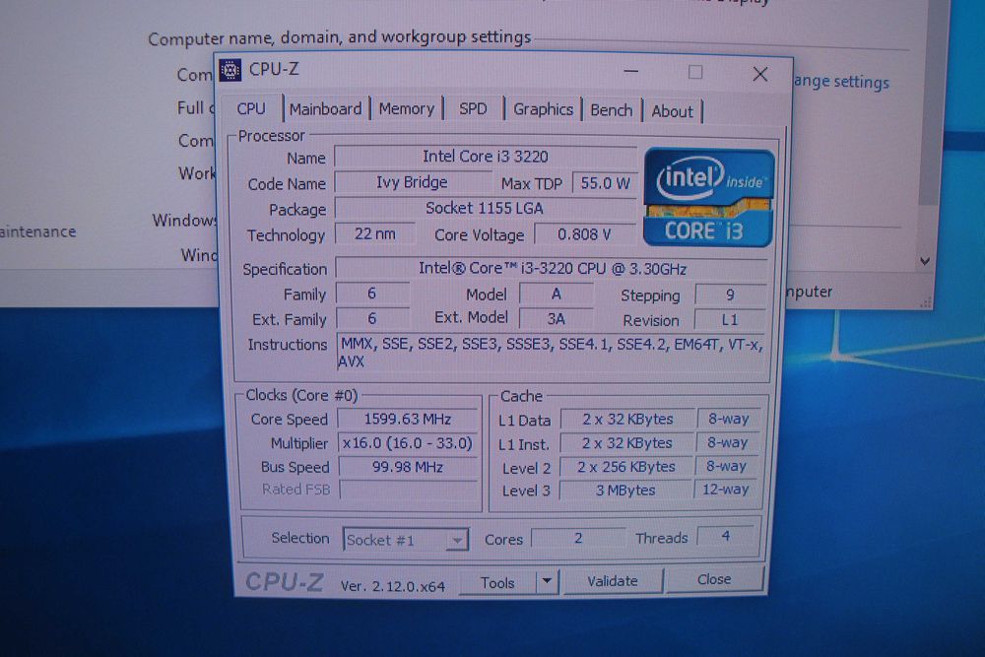Open the Mainboard tab

[325, 109]
